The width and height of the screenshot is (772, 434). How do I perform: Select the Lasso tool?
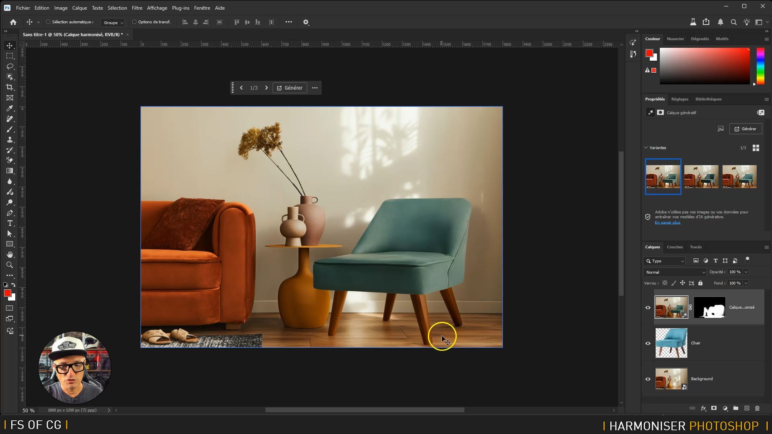pyautogui.click(x=10, y=66)
